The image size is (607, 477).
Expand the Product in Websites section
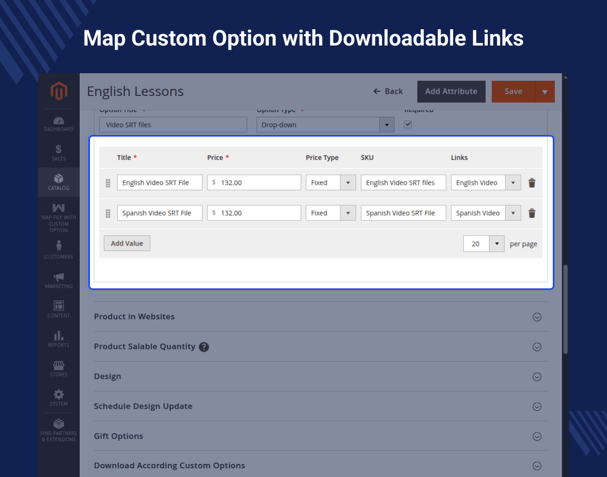click(537, 317)
